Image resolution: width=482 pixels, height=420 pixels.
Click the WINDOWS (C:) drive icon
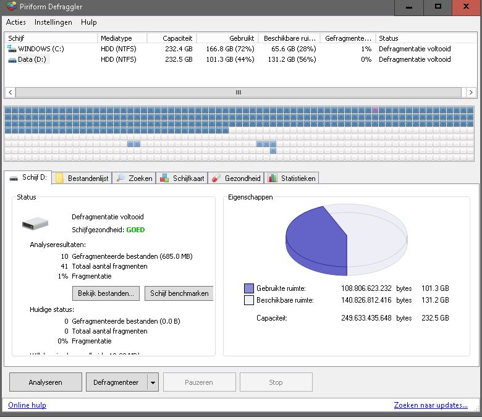tap(12, 49)
